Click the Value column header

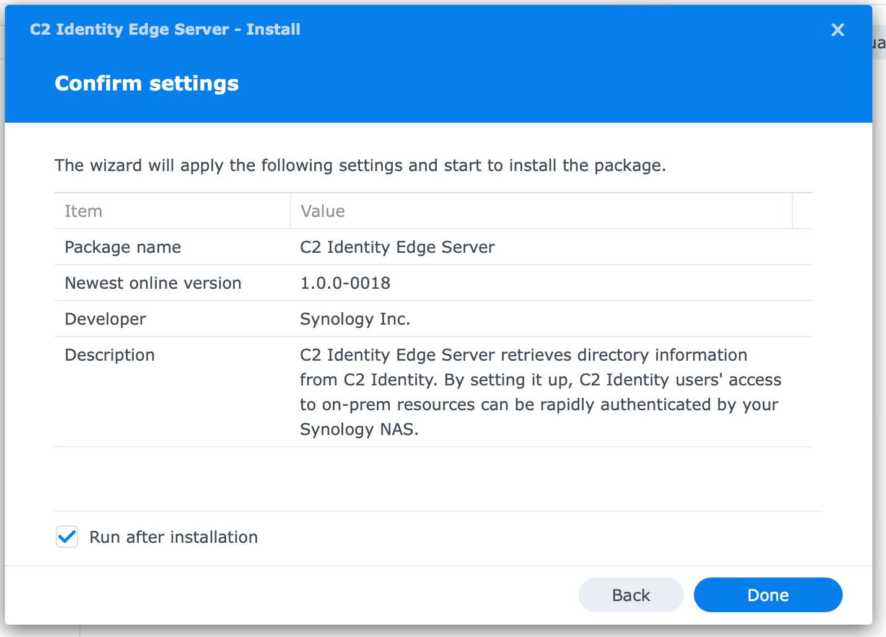click(542, 211)
